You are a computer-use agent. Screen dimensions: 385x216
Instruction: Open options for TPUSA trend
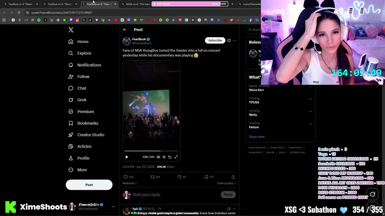310,99
